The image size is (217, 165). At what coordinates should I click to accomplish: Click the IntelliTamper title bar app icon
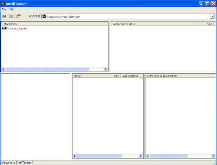[3, 4]
